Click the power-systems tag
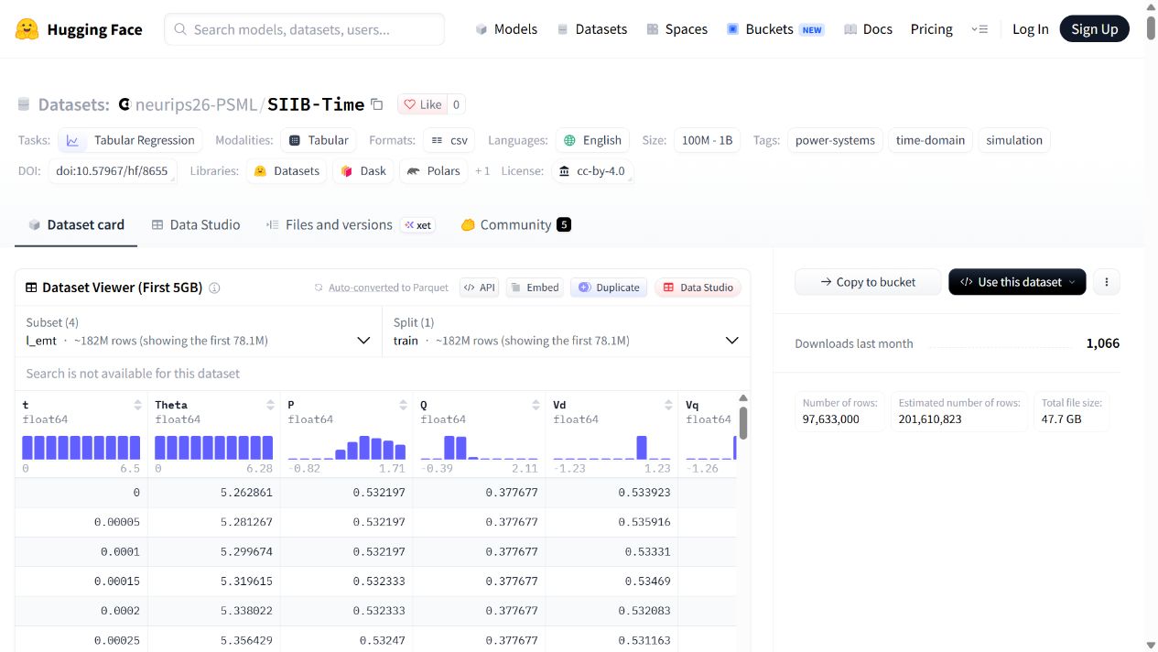1158x652 pixels. [835, 140]
